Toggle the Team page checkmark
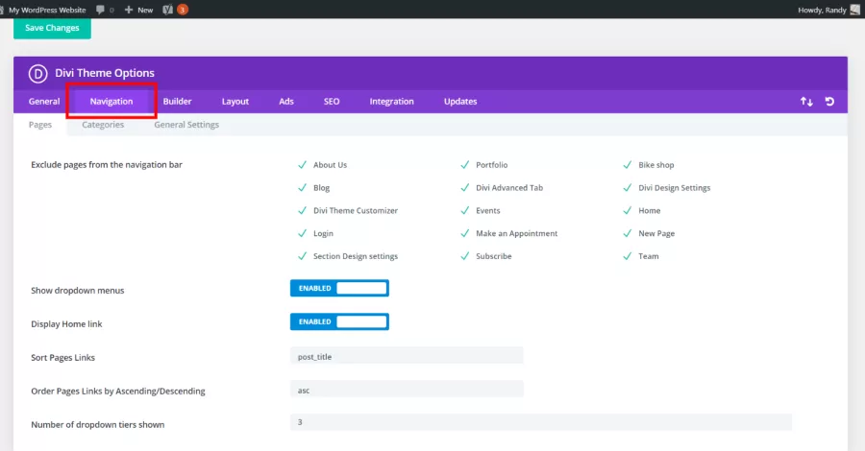This screenshot has width=865, height=451. coord(628,256)
